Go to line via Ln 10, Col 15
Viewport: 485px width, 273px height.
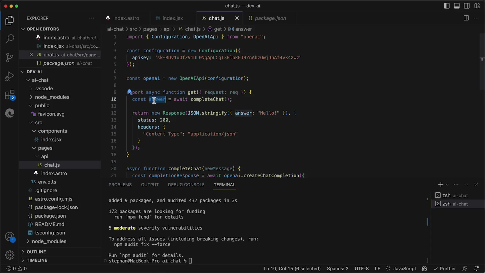click(x=292, y=269)
